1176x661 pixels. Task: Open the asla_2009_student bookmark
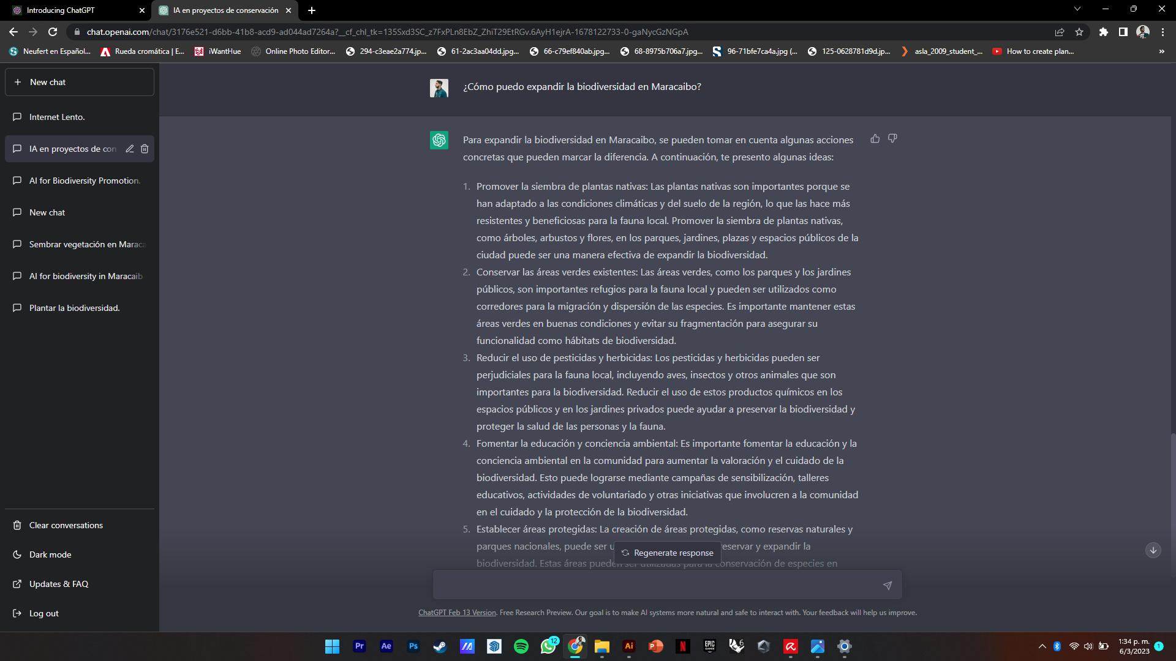pyautogui.click(x=942, y=51)
